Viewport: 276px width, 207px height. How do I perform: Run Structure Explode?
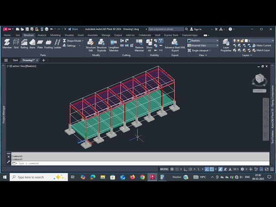pyautogui.click(x=102, y=45)
